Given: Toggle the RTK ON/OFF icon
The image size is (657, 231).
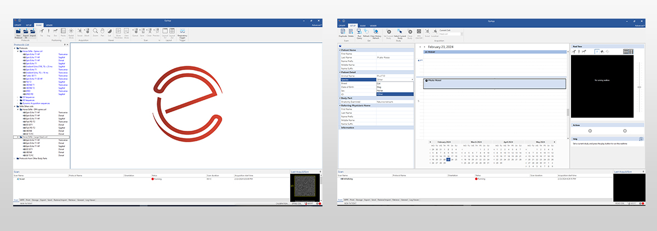Looking at the screenshot, I should [x=419, y=33].
